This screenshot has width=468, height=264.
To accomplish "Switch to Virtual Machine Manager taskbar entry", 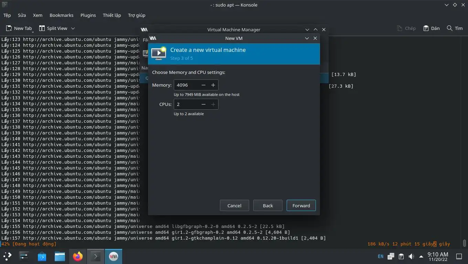I will tap(114, 256).
